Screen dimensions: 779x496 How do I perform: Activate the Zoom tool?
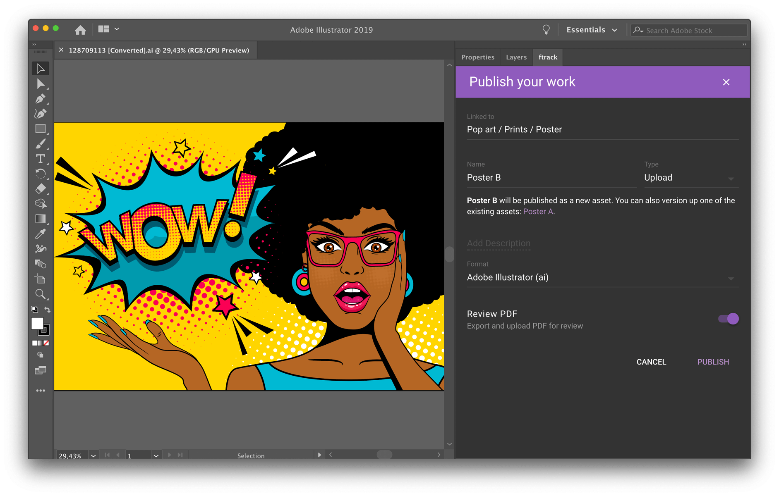click(x=41, y=294)
